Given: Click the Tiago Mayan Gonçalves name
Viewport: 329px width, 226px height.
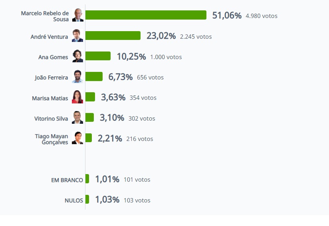Looking at the screenshot, I should click(51, 139).
